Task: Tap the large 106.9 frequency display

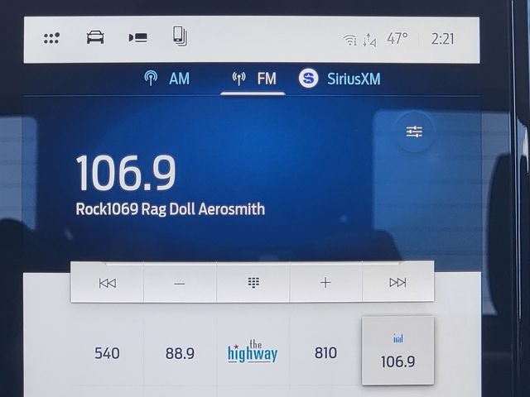Action: pyautogui.click(x=126, y=173)
